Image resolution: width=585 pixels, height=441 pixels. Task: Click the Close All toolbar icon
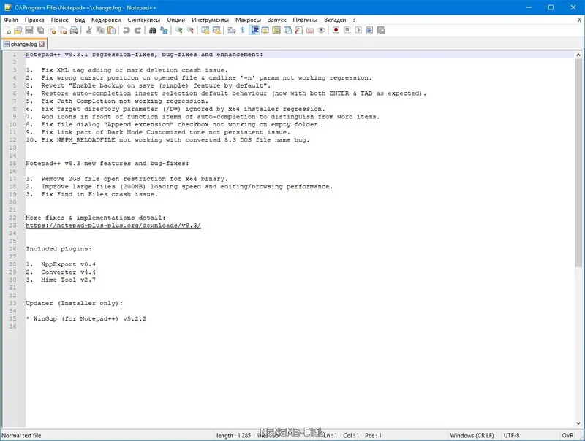click(63, 31)
